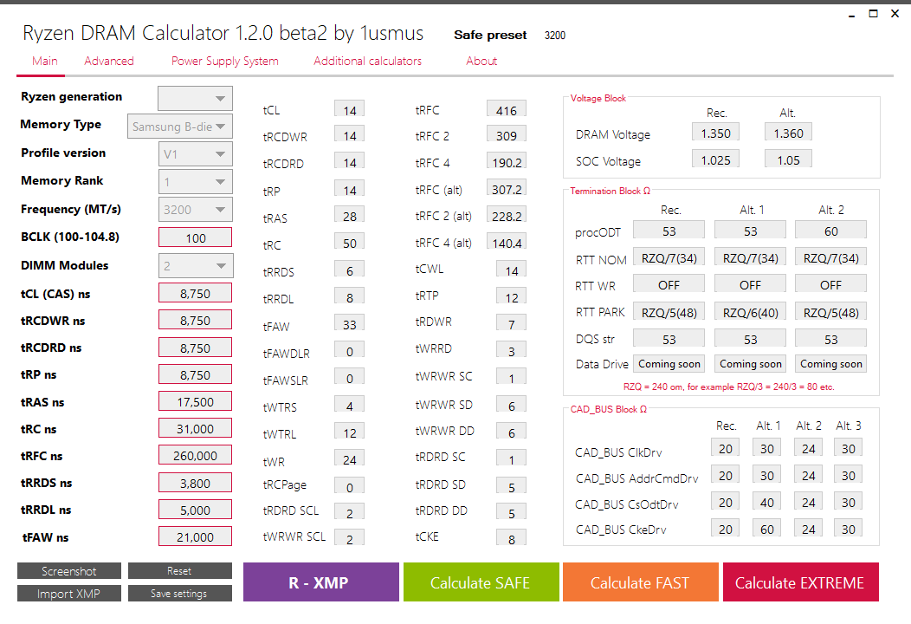Focus the BCLK (100-104.8) input field
Screen dimensions: 911x624
pyautogui.click(x=195, y=237)
